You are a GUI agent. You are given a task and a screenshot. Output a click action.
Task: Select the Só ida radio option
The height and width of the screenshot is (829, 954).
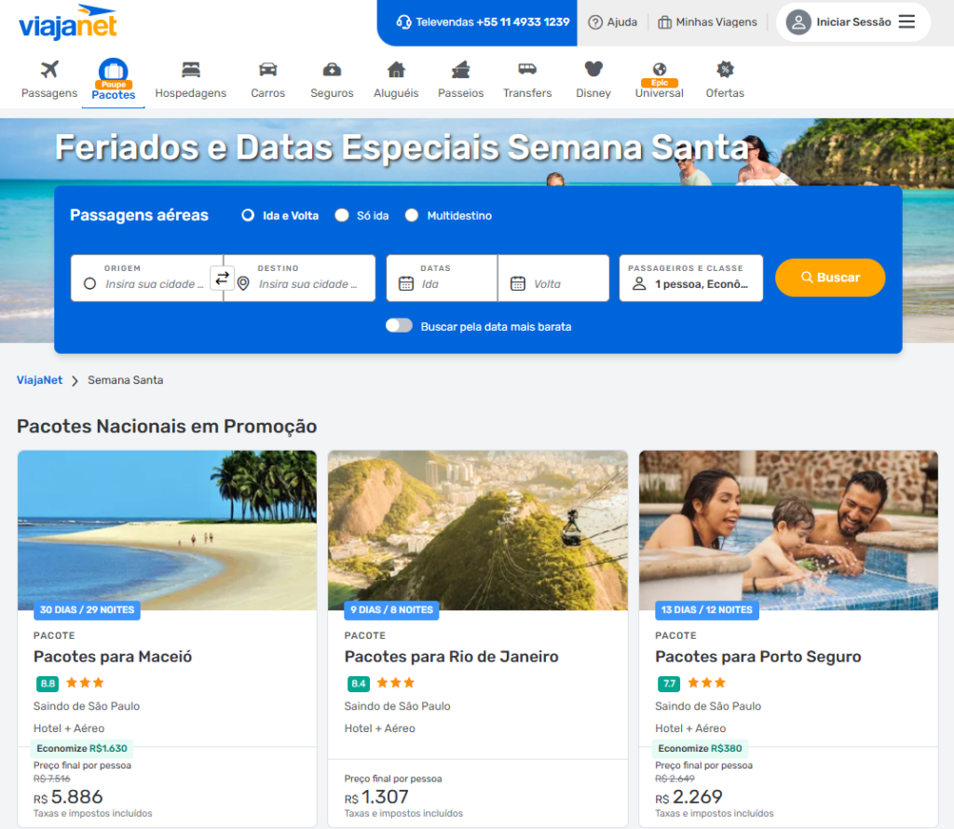[x=342, y=215]
